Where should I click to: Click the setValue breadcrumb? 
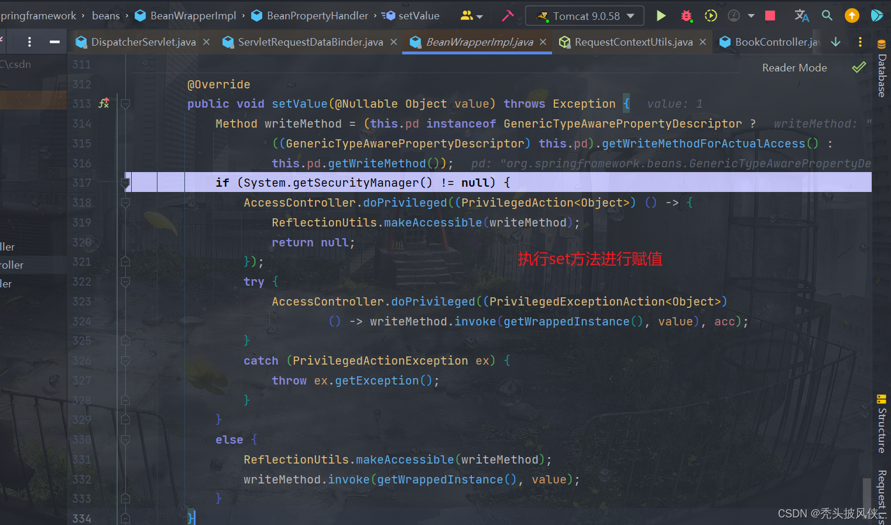(419, 16)
